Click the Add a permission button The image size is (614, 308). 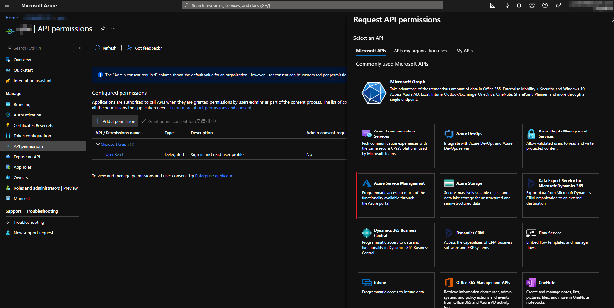[x=115, y=121]
